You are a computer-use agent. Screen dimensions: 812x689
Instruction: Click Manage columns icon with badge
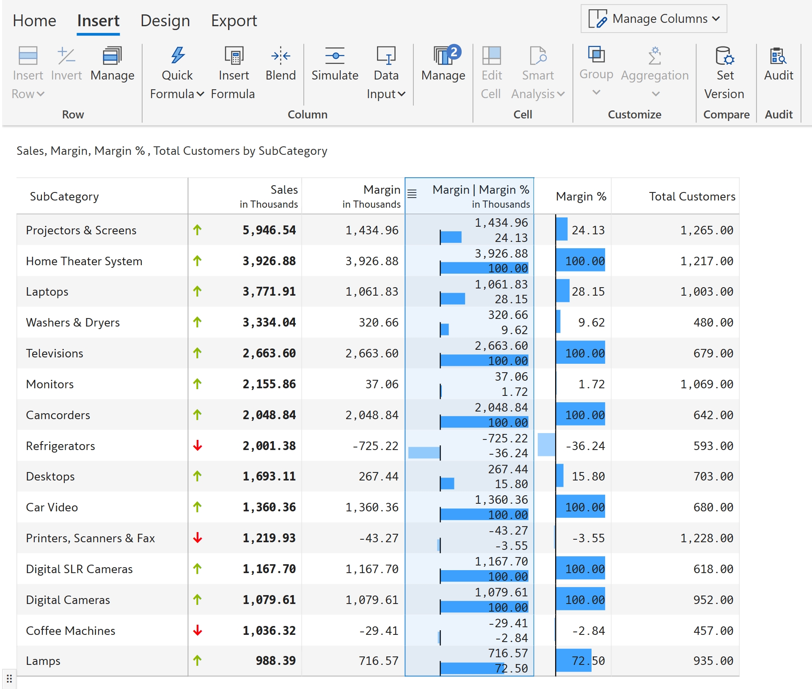(443, 56)
